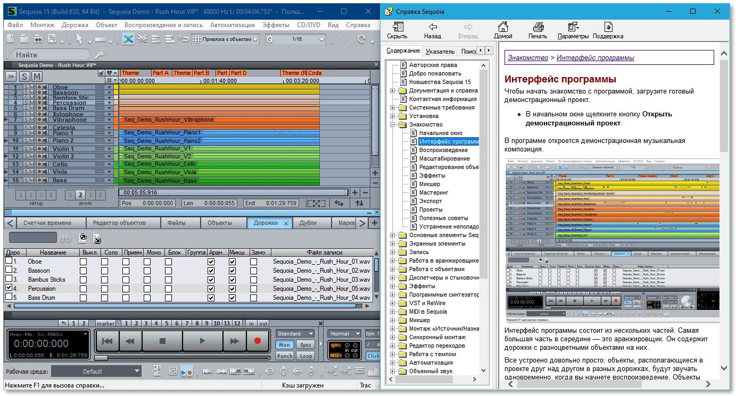Check the Соло box for Oboe

pyautogui.click(x=104, y=262)
